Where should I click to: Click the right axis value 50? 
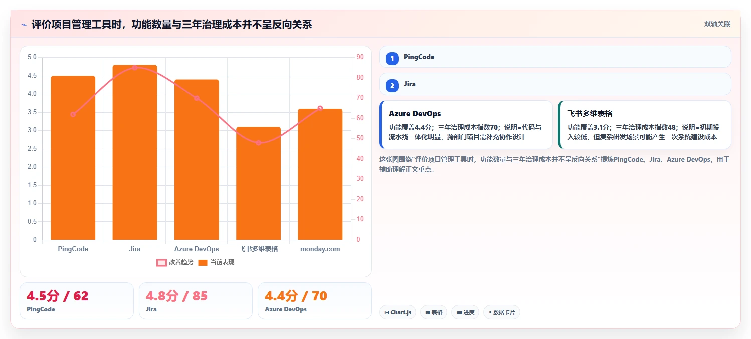(360, 138)
